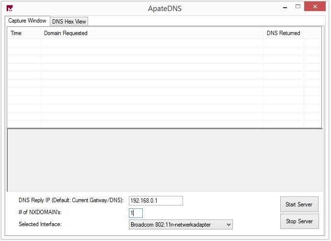Click the Start Server button
The height and width of the screenshot is (241, 331).
(299, 205)
